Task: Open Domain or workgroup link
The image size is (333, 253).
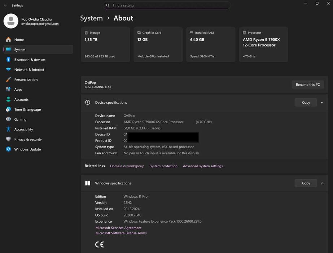Action: point(127,166)
